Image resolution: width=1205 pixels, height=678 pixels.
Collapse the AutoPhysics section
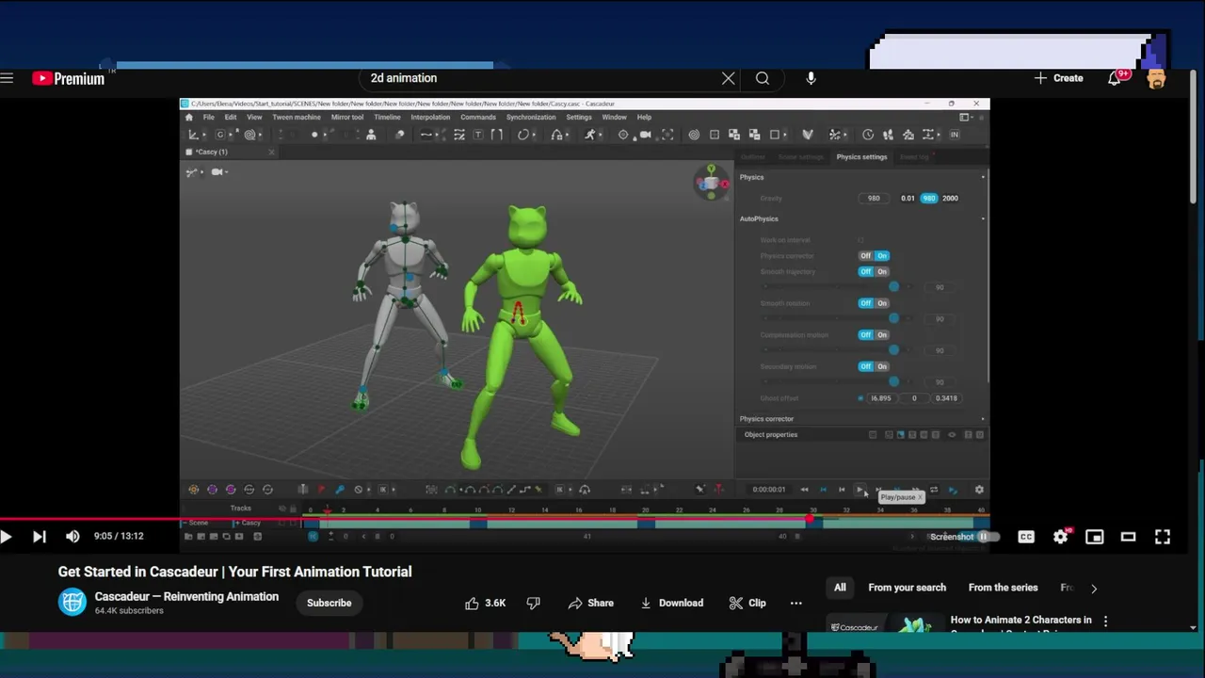(983, 218)
